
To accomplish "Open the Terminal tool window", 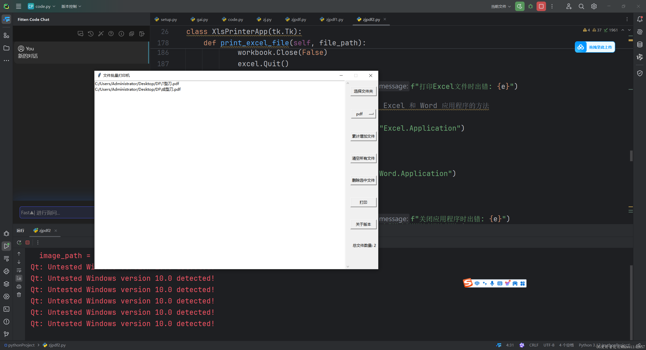I will pyautogui.click(x=6, y=309).
